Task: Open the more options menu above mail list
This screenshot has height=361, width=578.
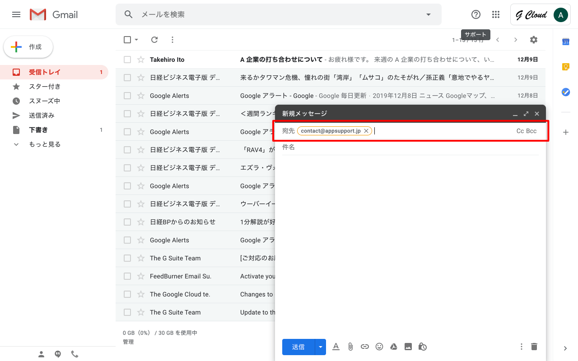Action: 172,40
